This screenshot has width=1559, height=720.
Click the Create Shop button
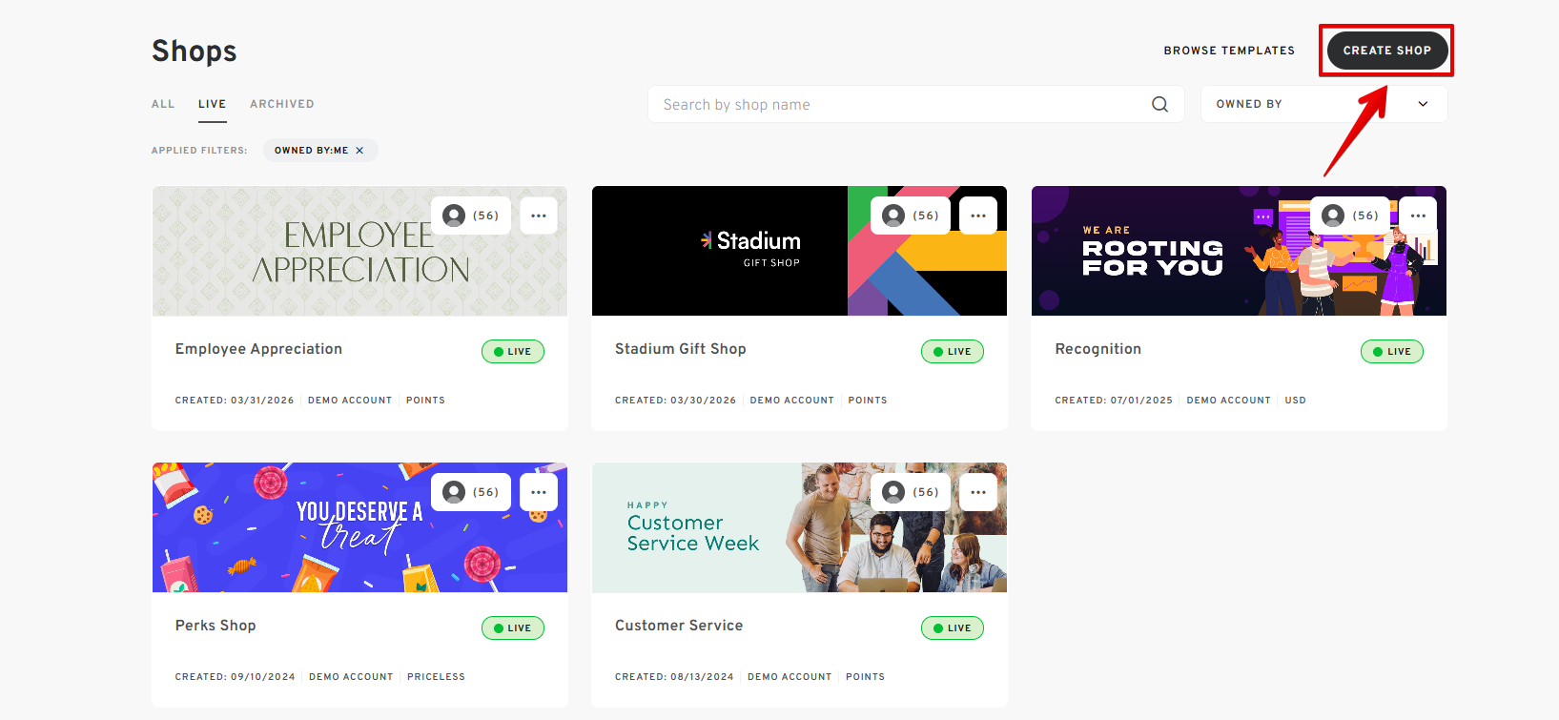tap(1387, 51)
